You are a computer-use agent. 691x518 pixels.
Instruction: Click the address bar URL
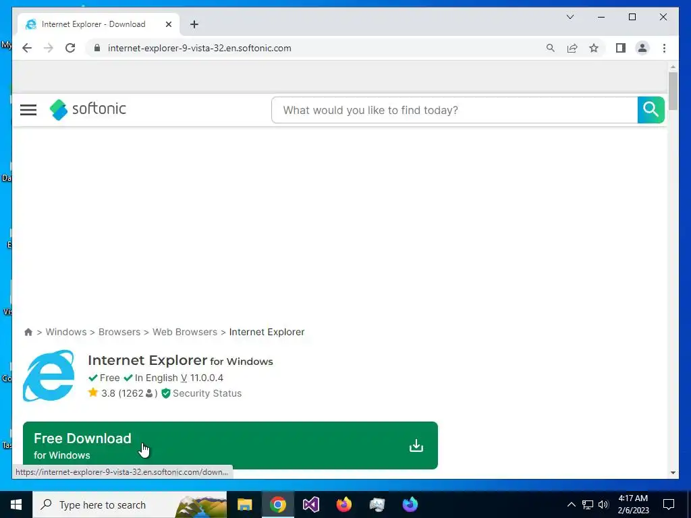coord(199,48)
